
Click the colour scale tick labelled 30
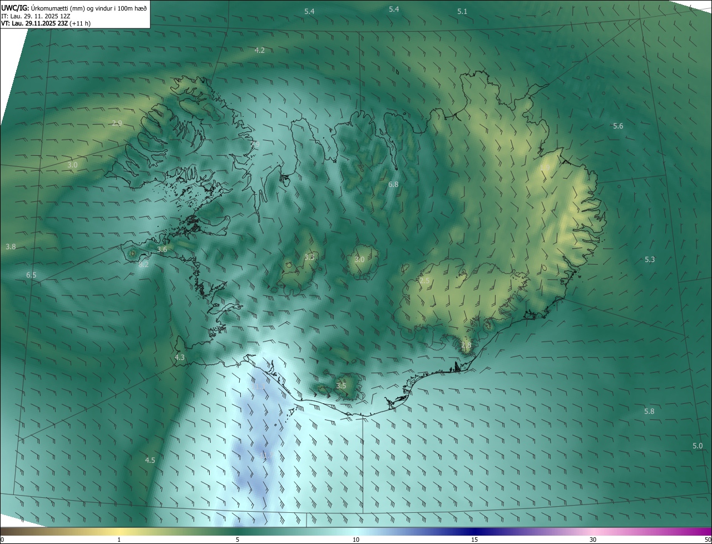(593, 540)
